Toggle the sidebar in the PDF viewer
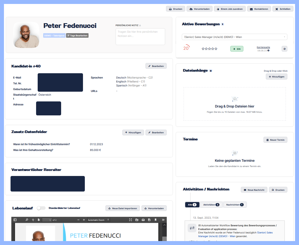Viewport: 299px width, 245px height. pyautogui.click(x=15, y=220)
